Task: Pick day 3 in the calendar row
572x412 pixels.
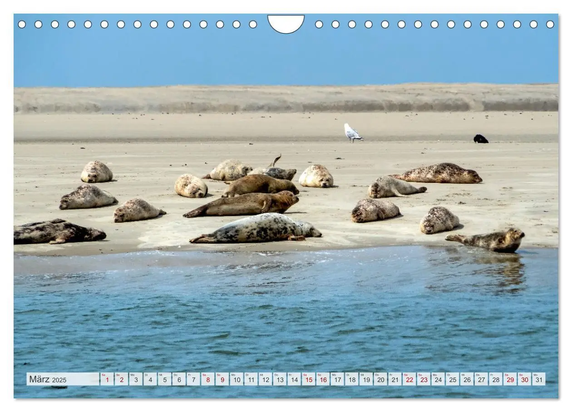Action: (136, 379)
